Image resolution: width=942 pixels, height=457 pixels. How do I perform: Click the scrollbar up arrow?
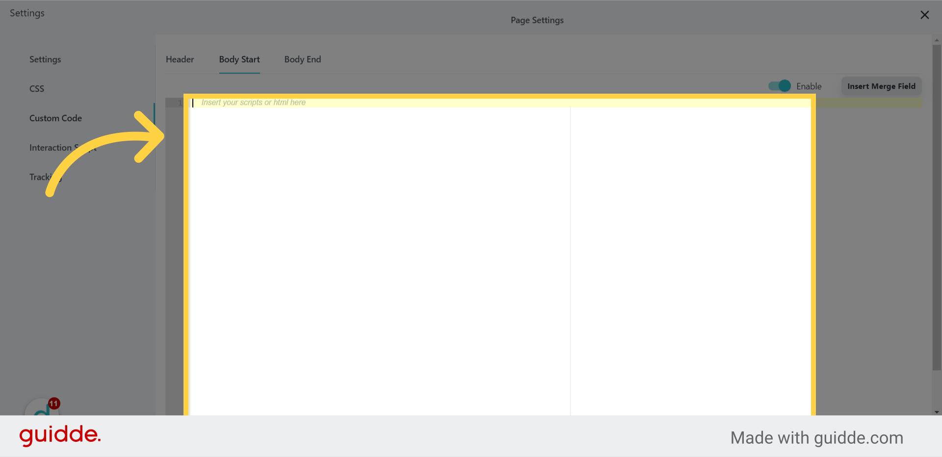937,40
